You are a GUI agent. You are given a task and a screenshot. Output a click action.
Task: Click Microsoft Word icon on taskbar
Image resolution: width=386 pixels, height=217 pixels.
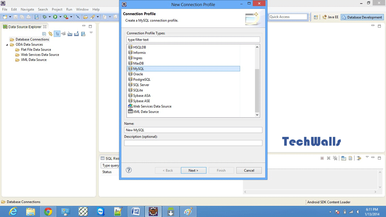click(136, 211)
